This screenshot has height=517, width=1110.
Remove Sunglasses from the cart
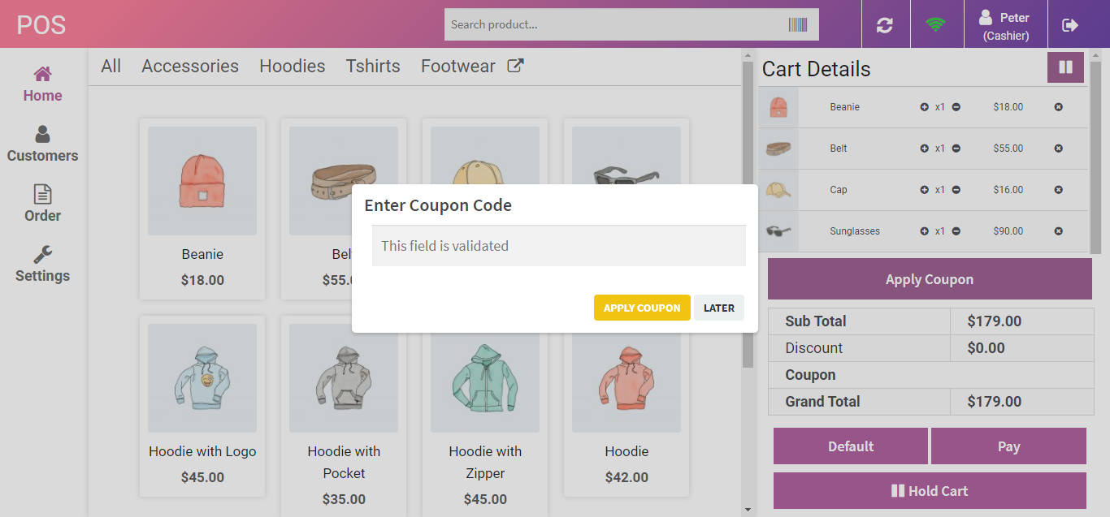[x=1058, y=230]
